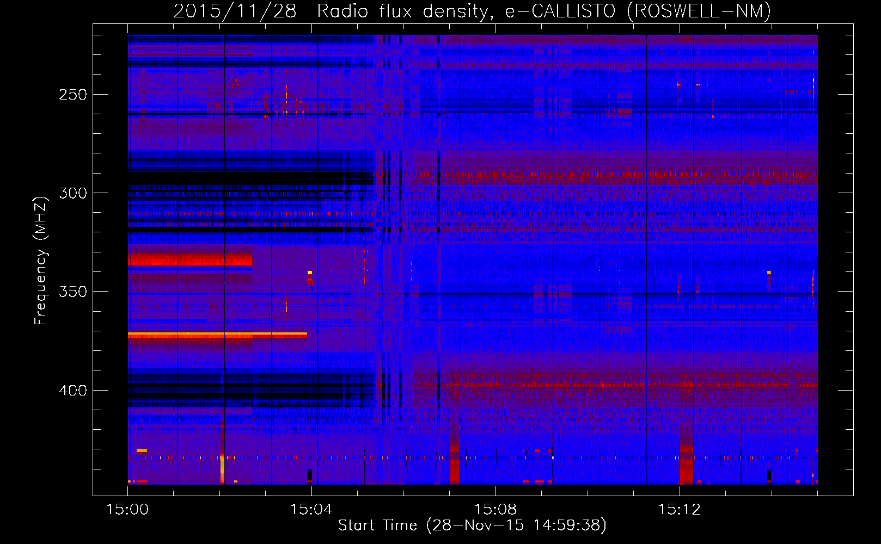Screen dimensions: 881x544
Task: Click the 15:08 time tick label
Action: [x=495, y=510]
